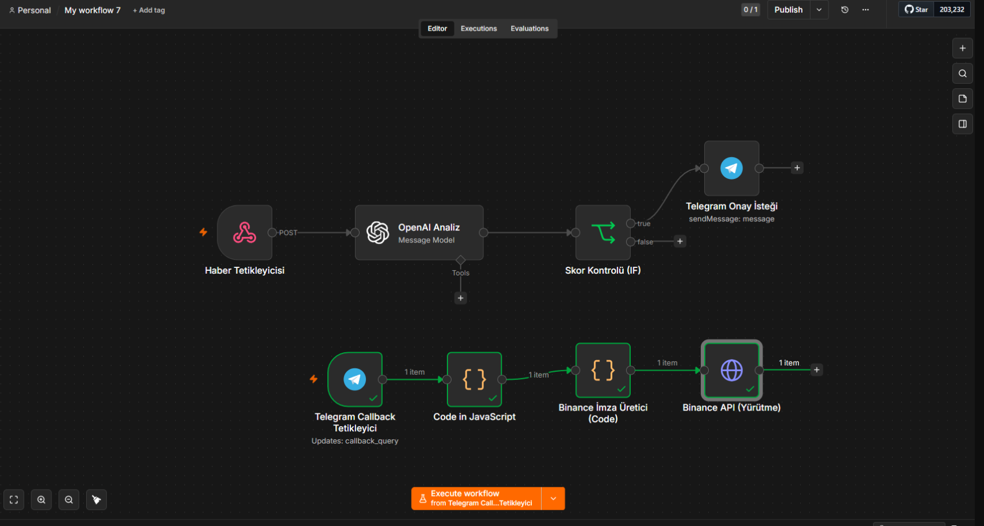Click the sendMessage: message subtitle
This screenshot has width=984, height=526.
pyautogui.click(x=731, y=219)
